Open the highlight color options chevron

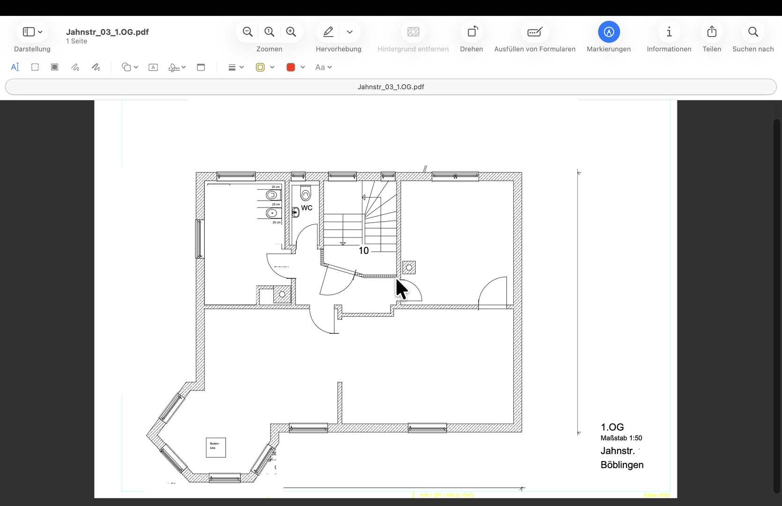click(349, 32)
